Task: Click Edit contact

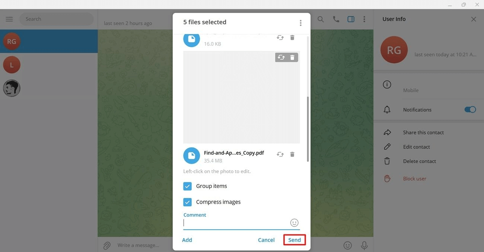Action: 416,147
